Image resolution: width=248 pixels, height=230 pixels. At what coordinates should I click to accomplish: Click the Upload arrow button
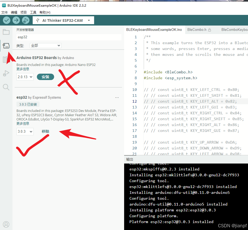(x=16, y=20)
